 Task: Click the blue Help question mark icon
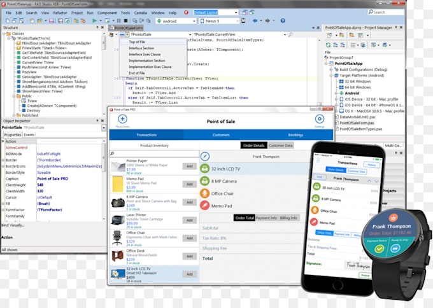tap(283, 21)
